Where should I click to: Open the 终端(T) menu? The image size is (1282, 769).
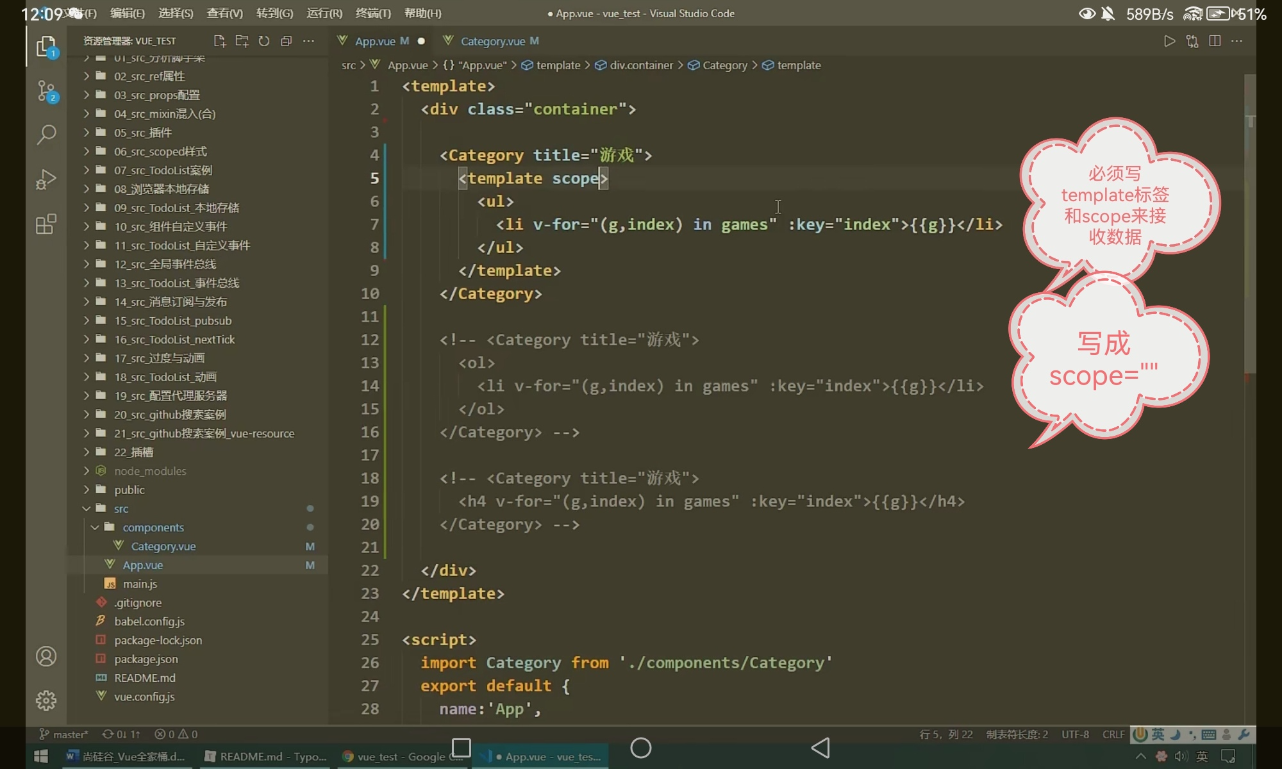pos(373,13)
